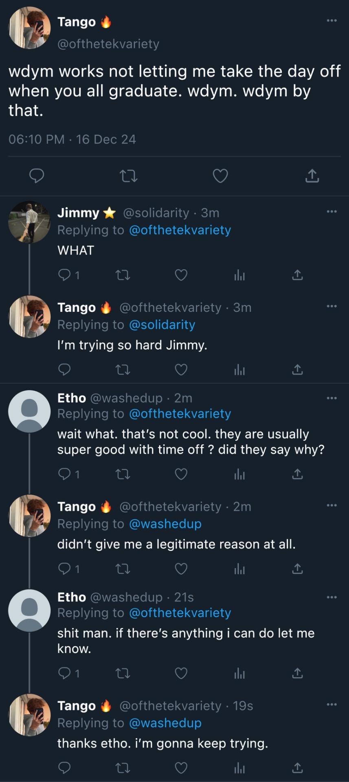The image size is (349, 782).
Task: Open more options on Tango's main tweet
Action: [x=331, y=20]
